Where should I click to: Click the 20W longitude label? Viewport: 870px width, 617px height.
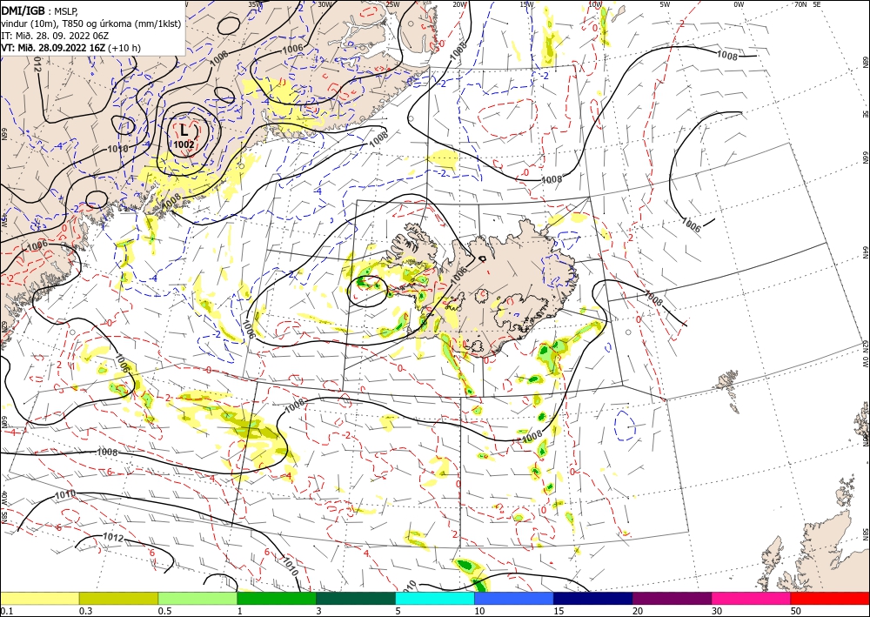pyautogui.click(x=459, y=4)
